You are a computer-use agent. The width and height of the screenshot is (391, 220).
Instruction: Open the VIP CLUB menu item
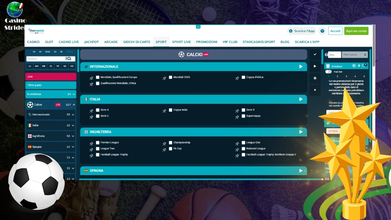click(x=230, y=42)
